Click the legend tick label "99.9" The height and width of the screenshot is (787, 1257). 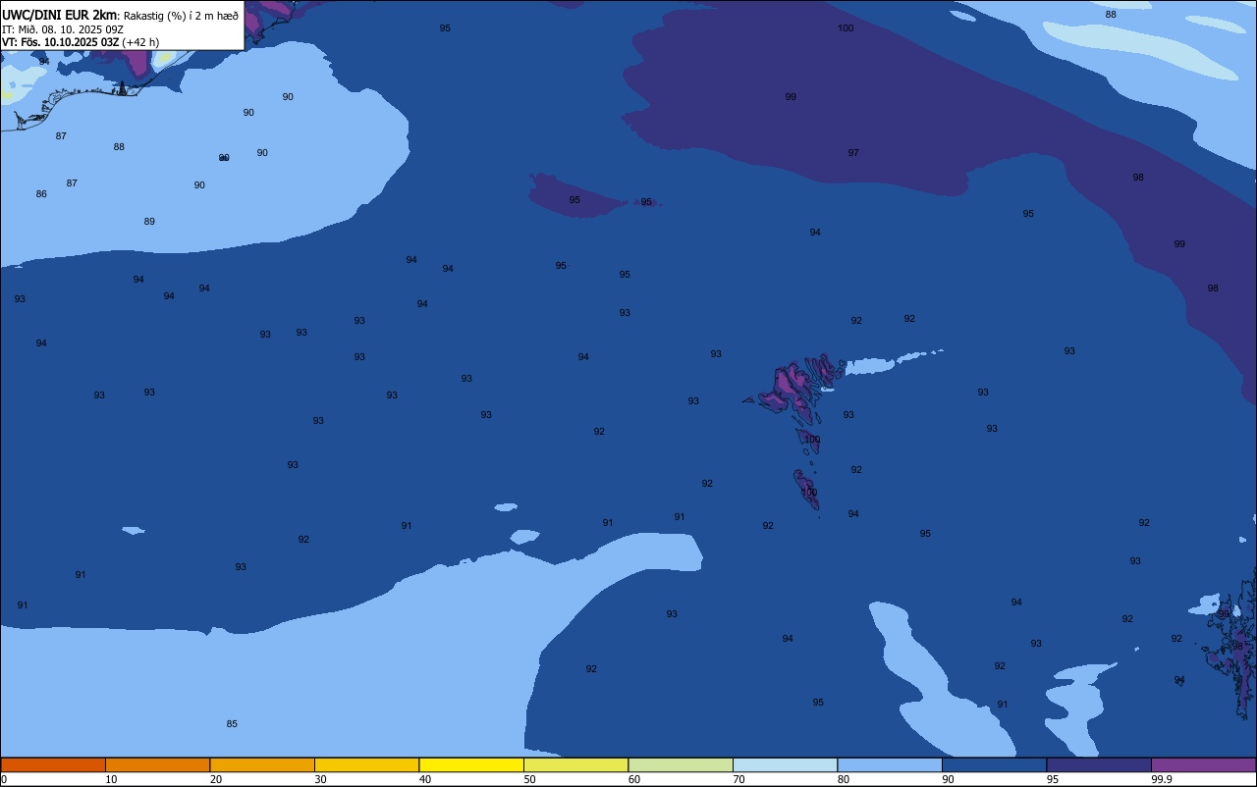[1162, 779]
